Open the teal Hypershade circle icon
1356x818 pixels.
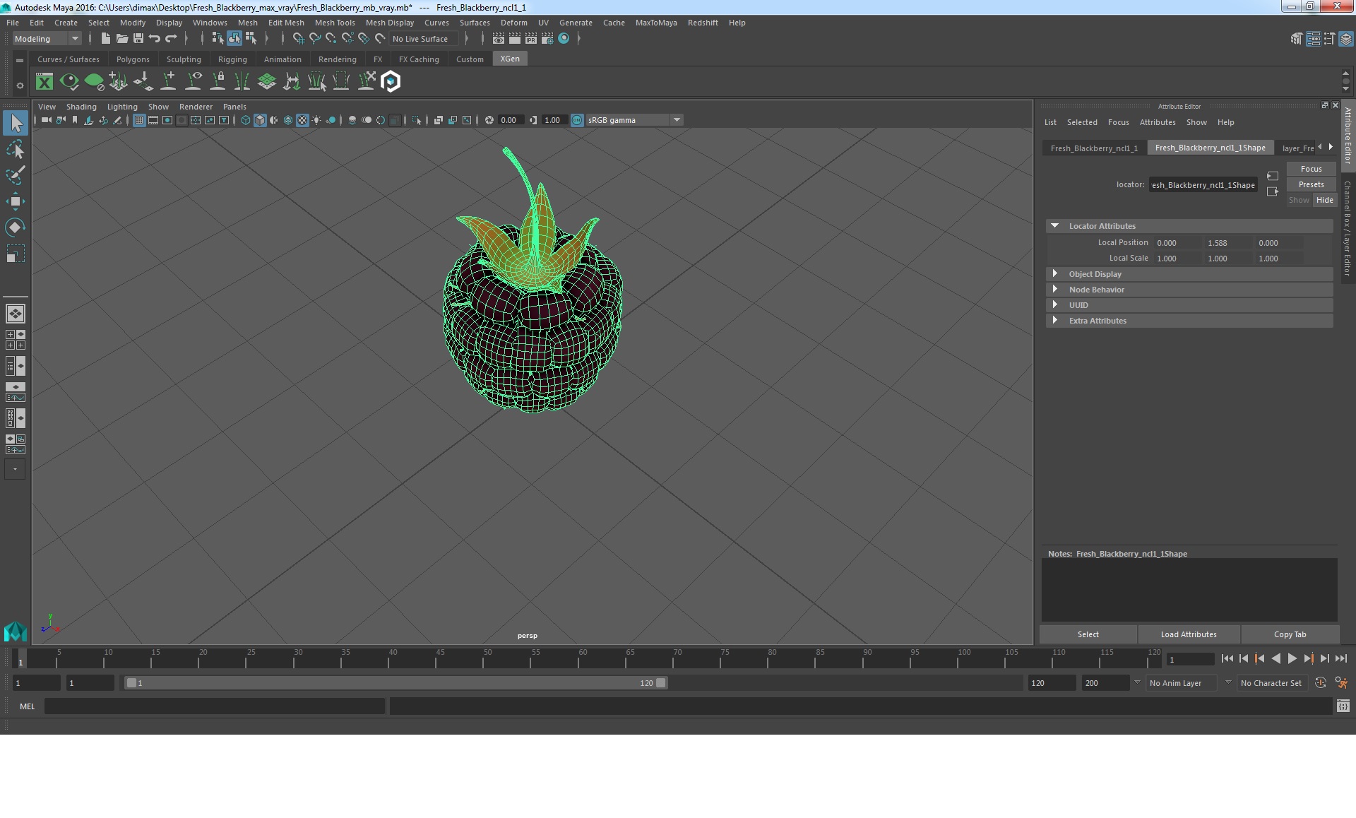click(564, 39)
